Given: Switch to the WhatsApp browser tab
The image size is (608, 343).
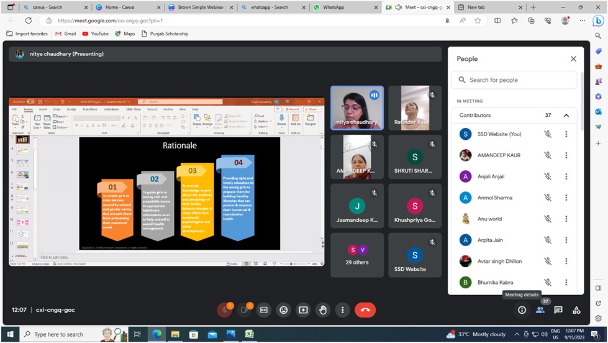Looking at the screenshot, I should tap(344, 7).
